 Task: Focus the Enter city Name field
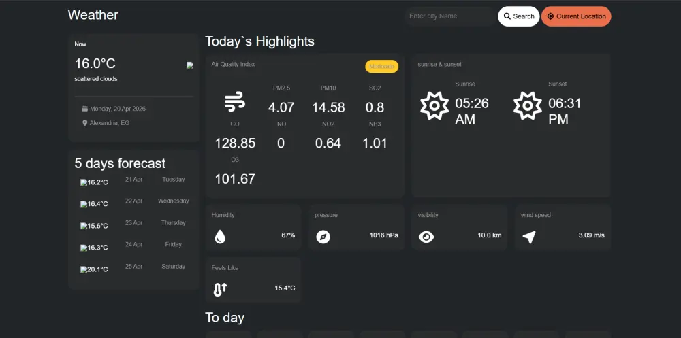[x=450, y=16]
